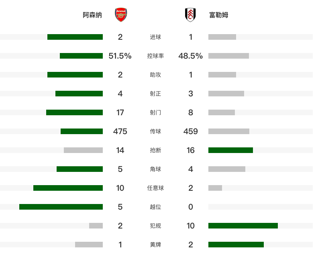Select Arsenal's 475 passes number
Screen dimensions: 320x253
pyautogui.click(x=120, y=131)
